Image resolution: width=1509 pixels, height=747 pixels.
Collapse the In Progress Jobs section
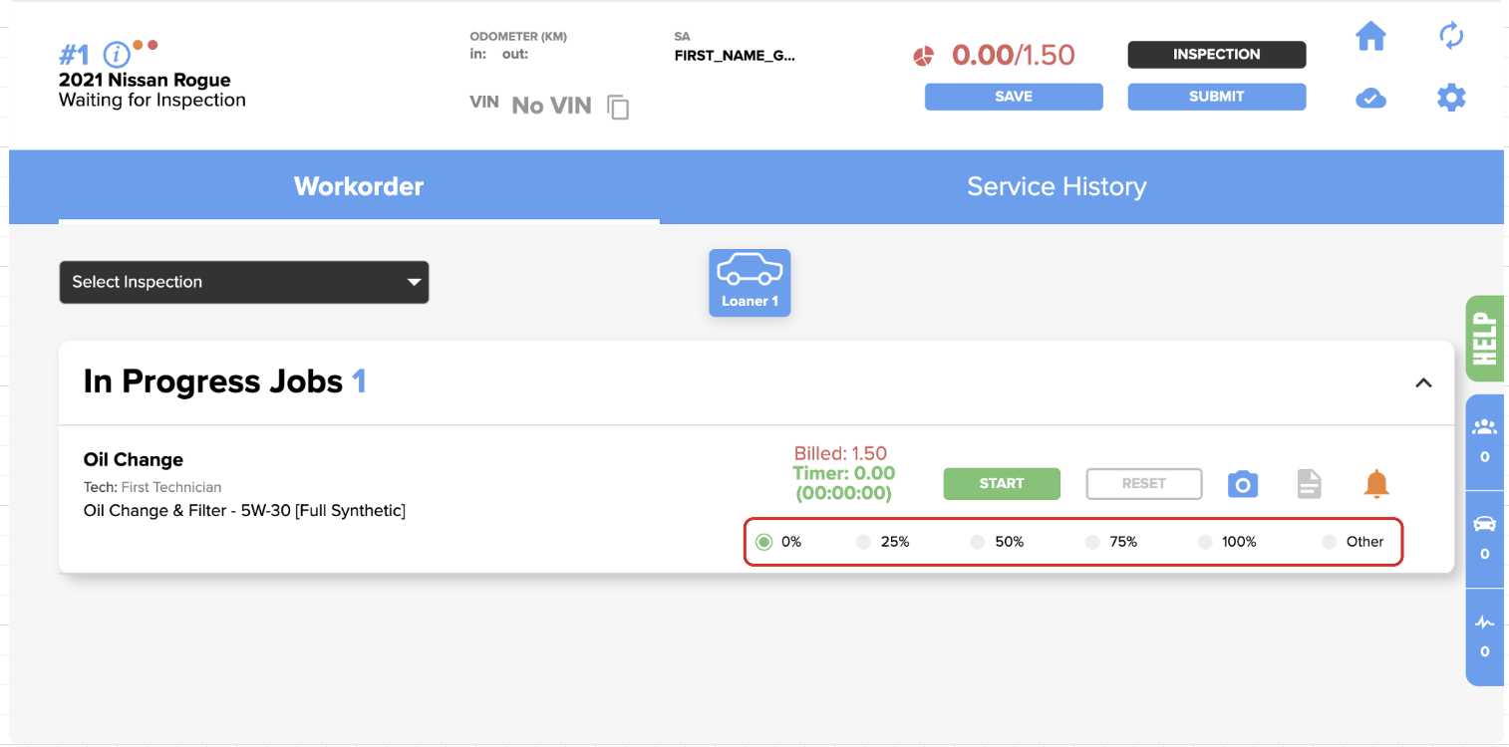pyautogui.click(x=1423, y=382)
